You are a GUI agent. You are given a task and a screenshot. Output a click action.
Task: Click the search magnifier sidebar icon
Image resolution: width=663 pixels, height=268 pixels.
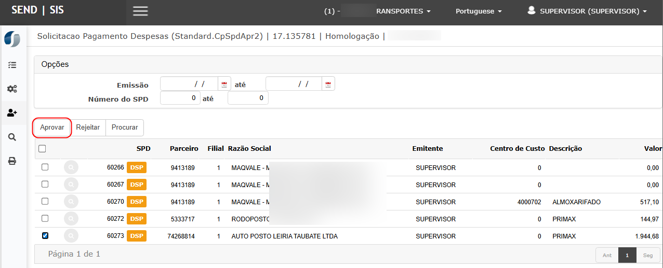11,137
